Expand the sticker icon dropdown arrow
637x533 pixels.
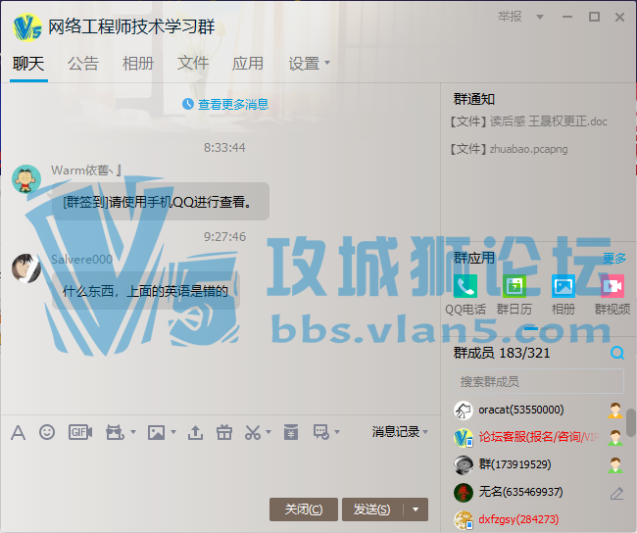click(133, 432)
